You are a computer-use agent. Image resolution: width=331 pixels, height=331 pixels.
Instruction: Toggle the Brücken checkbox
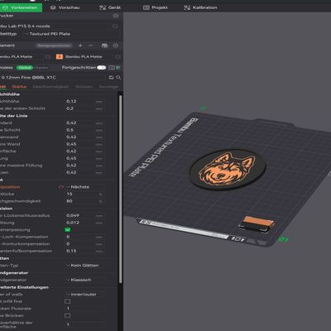click(x=67, y=315)
